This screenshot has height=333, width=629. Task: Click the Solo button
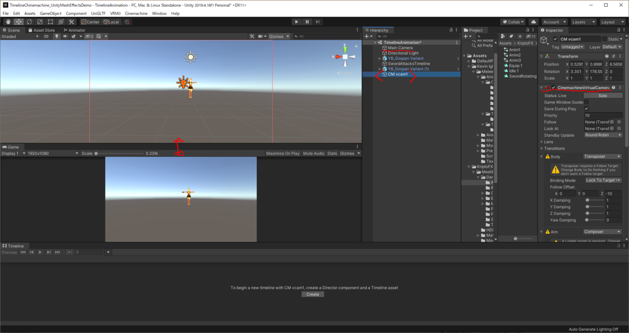pos(603,95)
